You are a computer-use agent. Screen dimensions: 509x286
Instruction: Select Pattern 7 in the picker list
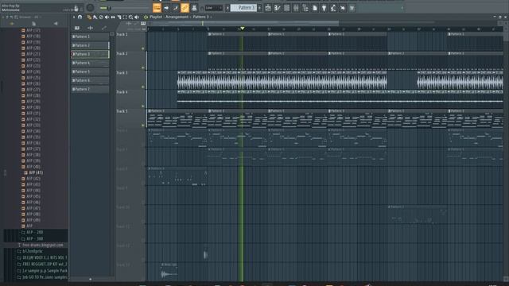coord(90,89)
